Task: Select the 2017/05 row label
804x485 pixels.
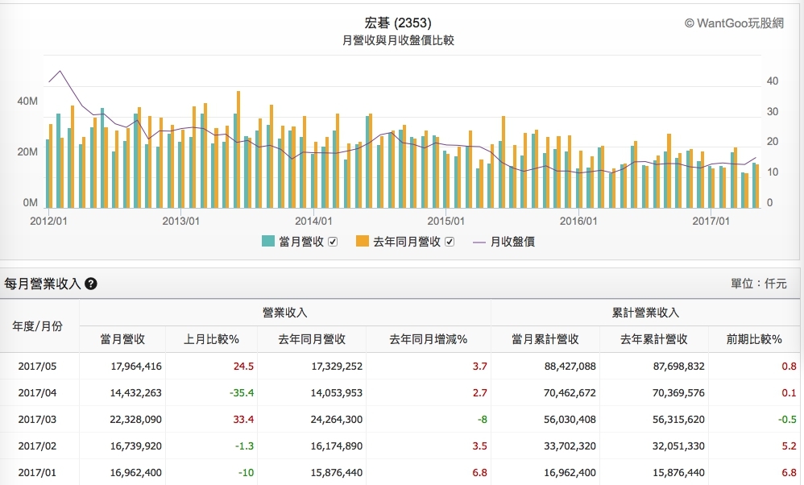Action: (x=37, y=366)
